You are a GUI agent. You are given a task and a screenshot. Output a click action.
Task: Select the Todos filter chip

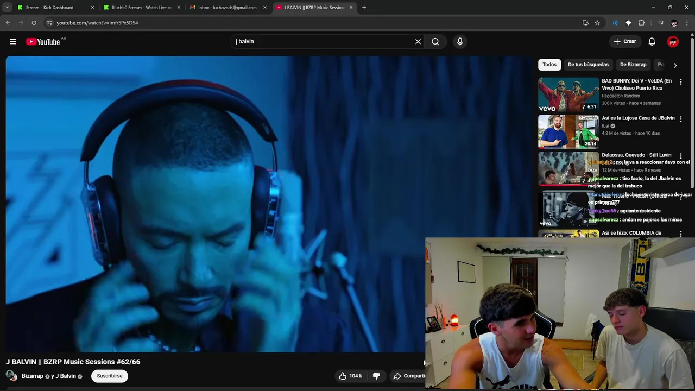549,65
